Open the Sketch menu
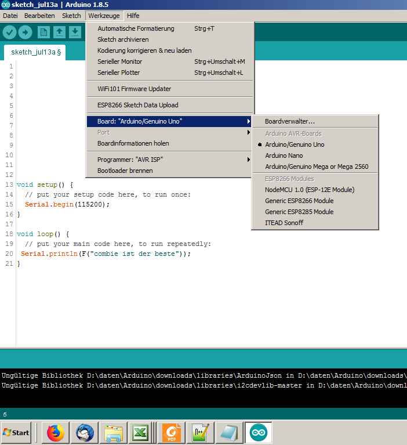 click(71, 16)
